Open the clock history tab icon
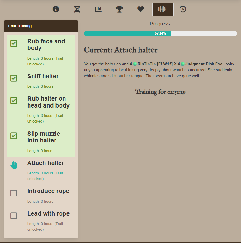The height and width of the screenshot is (243, 241). (183, 9)
